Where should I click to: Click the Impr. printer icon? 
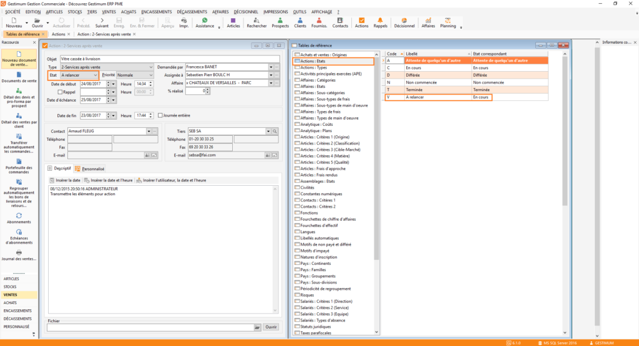pyautogui.click(x=184, y=21)
